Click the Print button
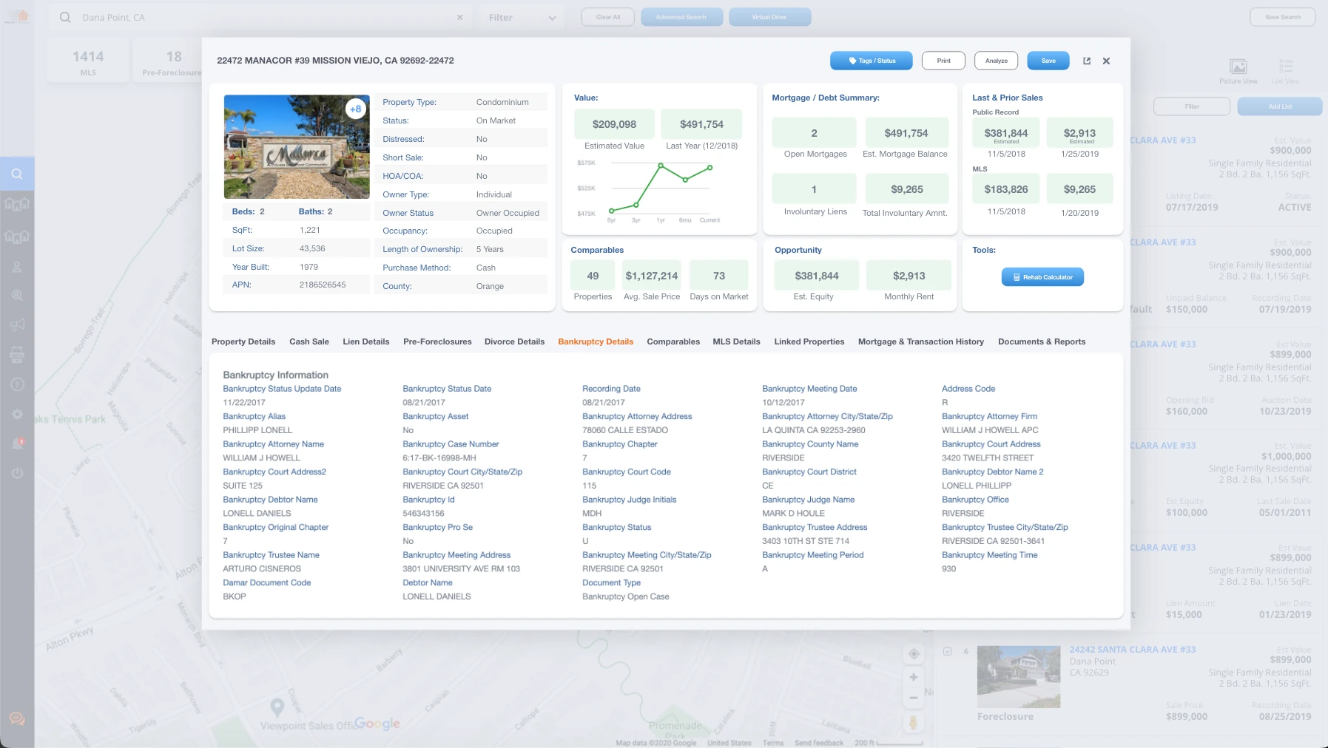The height and width of the screenshot is (748, 1328). pos(943,61)
